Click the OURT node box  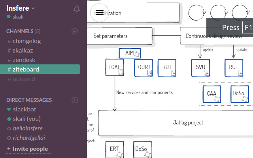click(143, 68)
